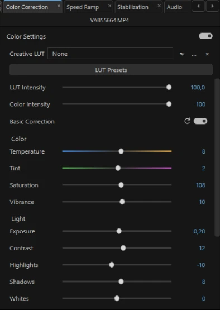
Task: Click the Vibrance value 10
Action: click(x=202, y=202)
